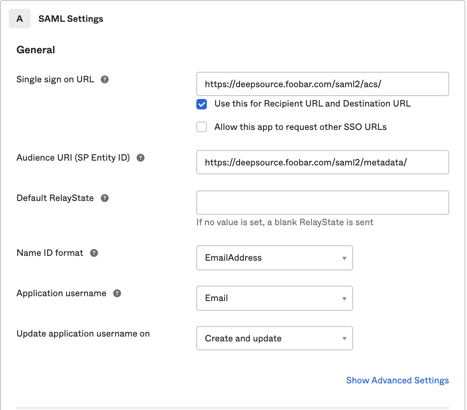Uncheck 'Use this for Recipient URL' checkbox
The image size is (467, 410).
(202, 104)
